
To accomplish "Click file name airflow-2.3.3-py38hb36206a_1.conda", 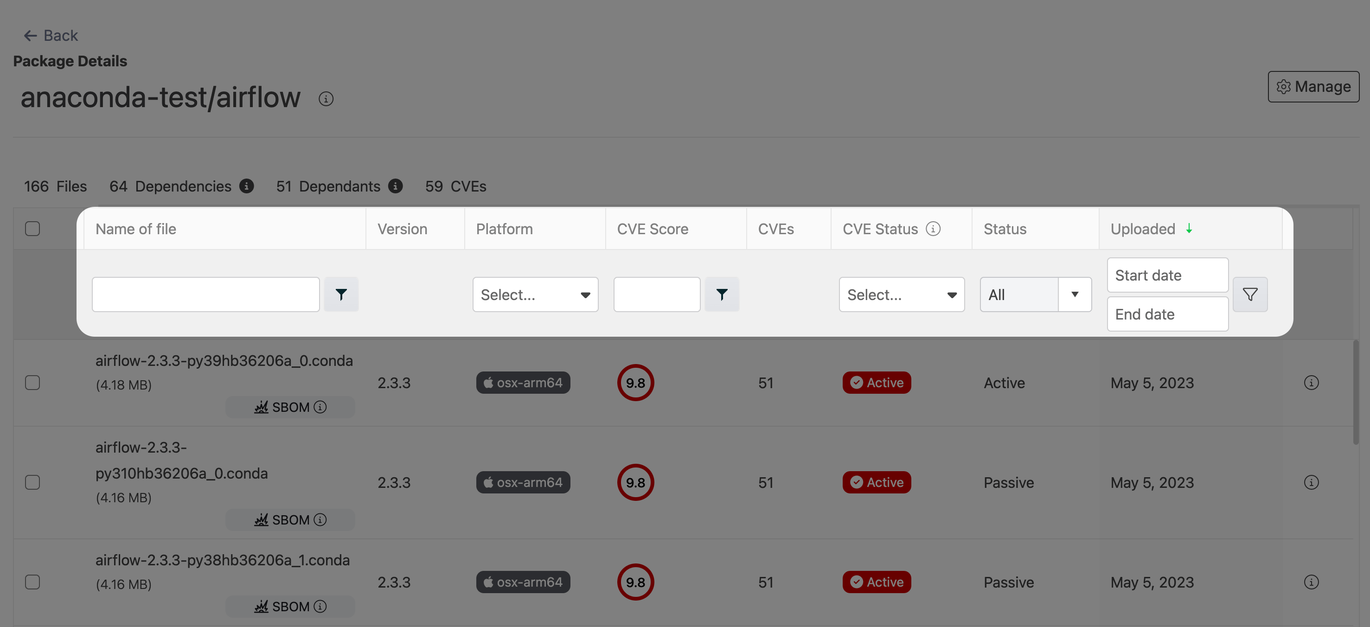I will 222,560.
